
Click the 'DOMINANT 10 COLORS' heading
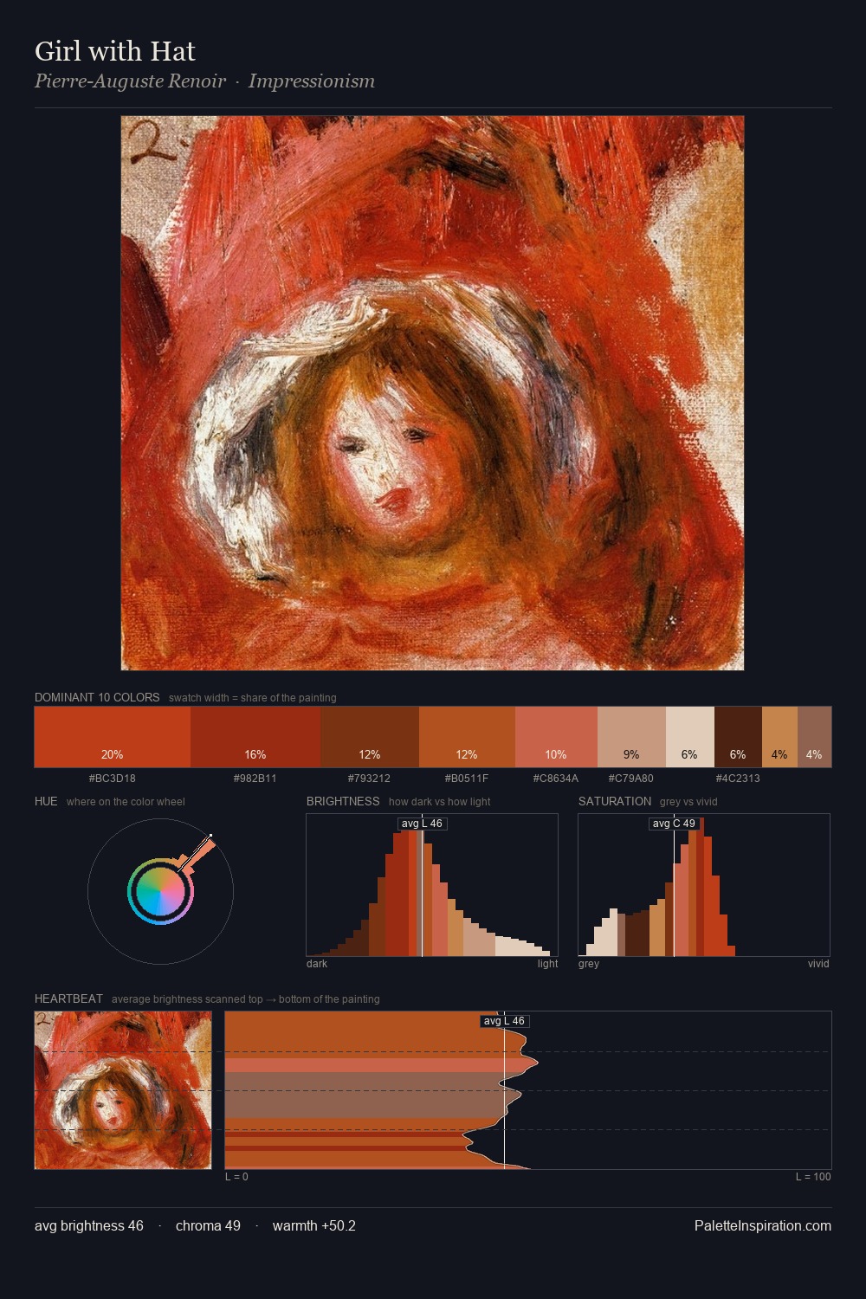97,697
